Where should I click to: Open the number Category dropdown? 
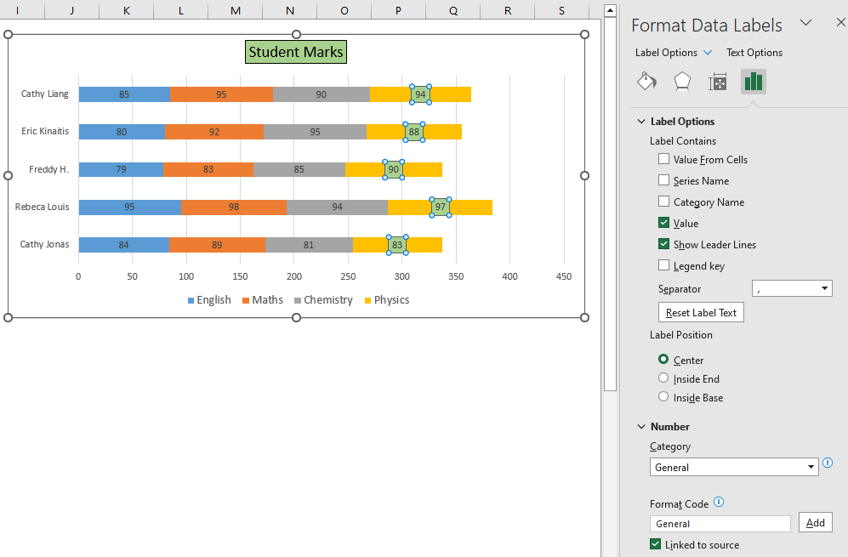[734, 467]
